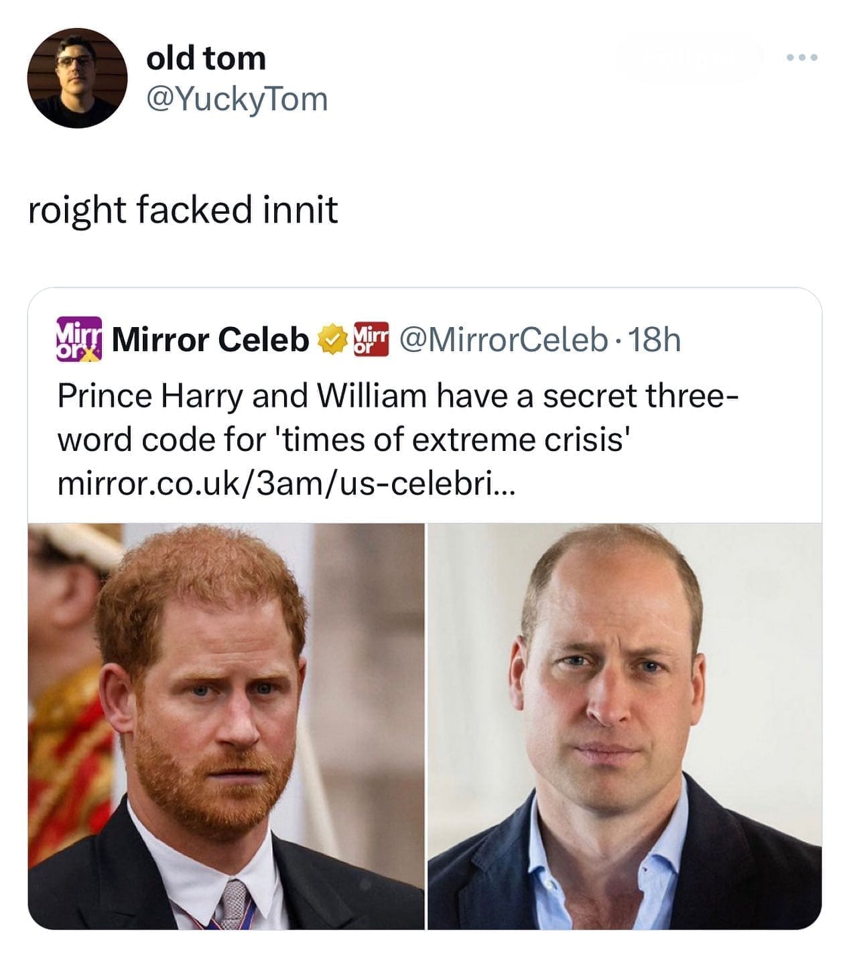Open the left photo of red-bearded man
849x957 pixels.
pos(226,726)
